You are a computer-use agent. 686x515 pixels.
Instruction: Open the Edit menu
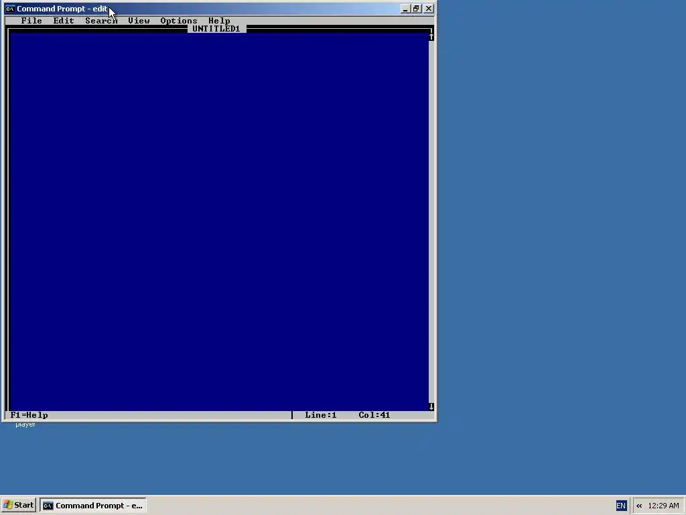coord(64,21)
